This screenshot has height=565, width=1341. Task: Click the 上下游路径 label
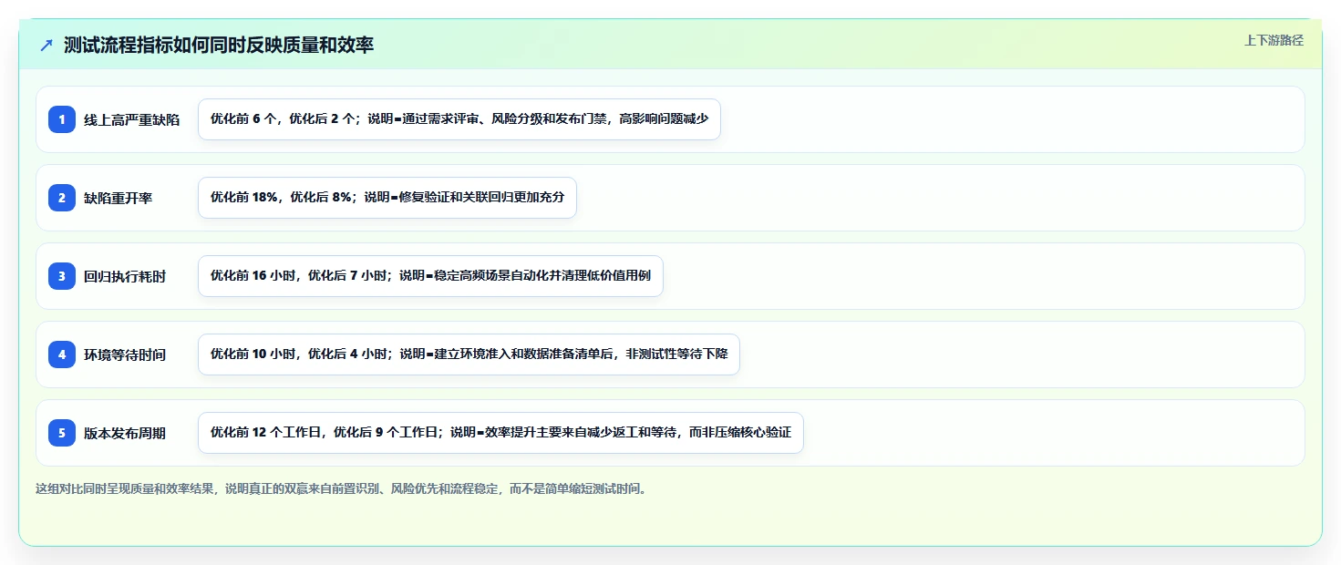(x=1274, y=40)
